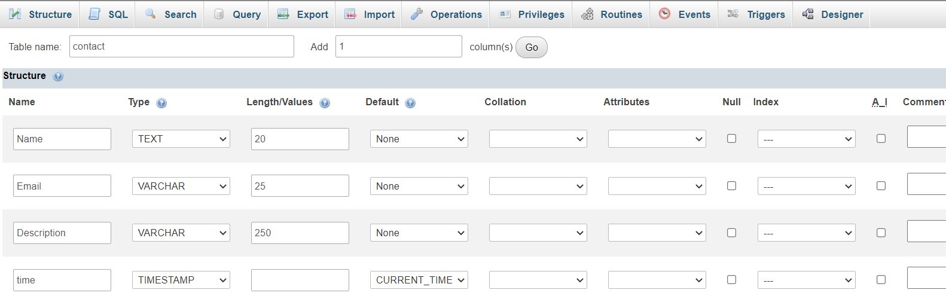The height and width of the screenshot is (302, 946).
Task: Click the Table name input field
Action: [181, 47]
